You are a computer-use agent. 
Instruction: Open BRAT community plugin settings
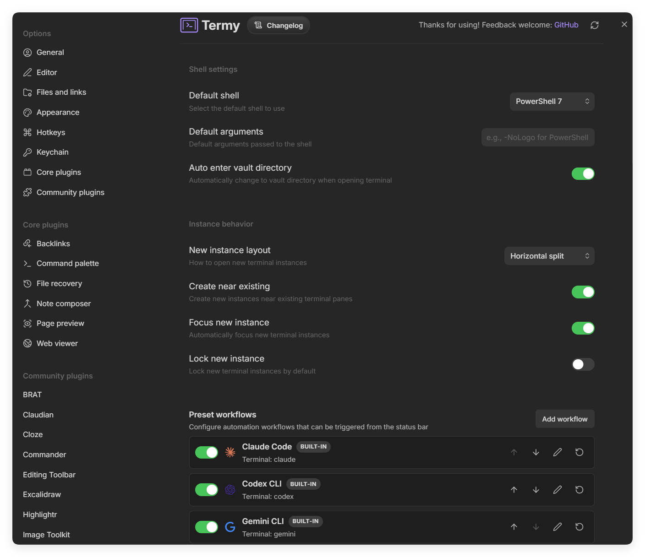tap(32, 395)
